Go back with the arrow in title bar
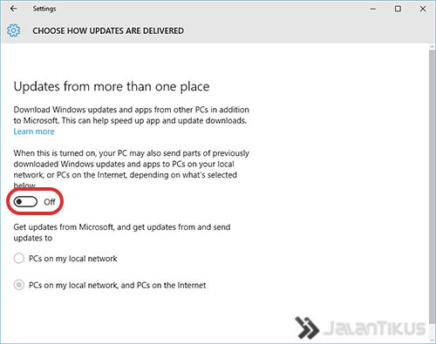 coord(13,9)
